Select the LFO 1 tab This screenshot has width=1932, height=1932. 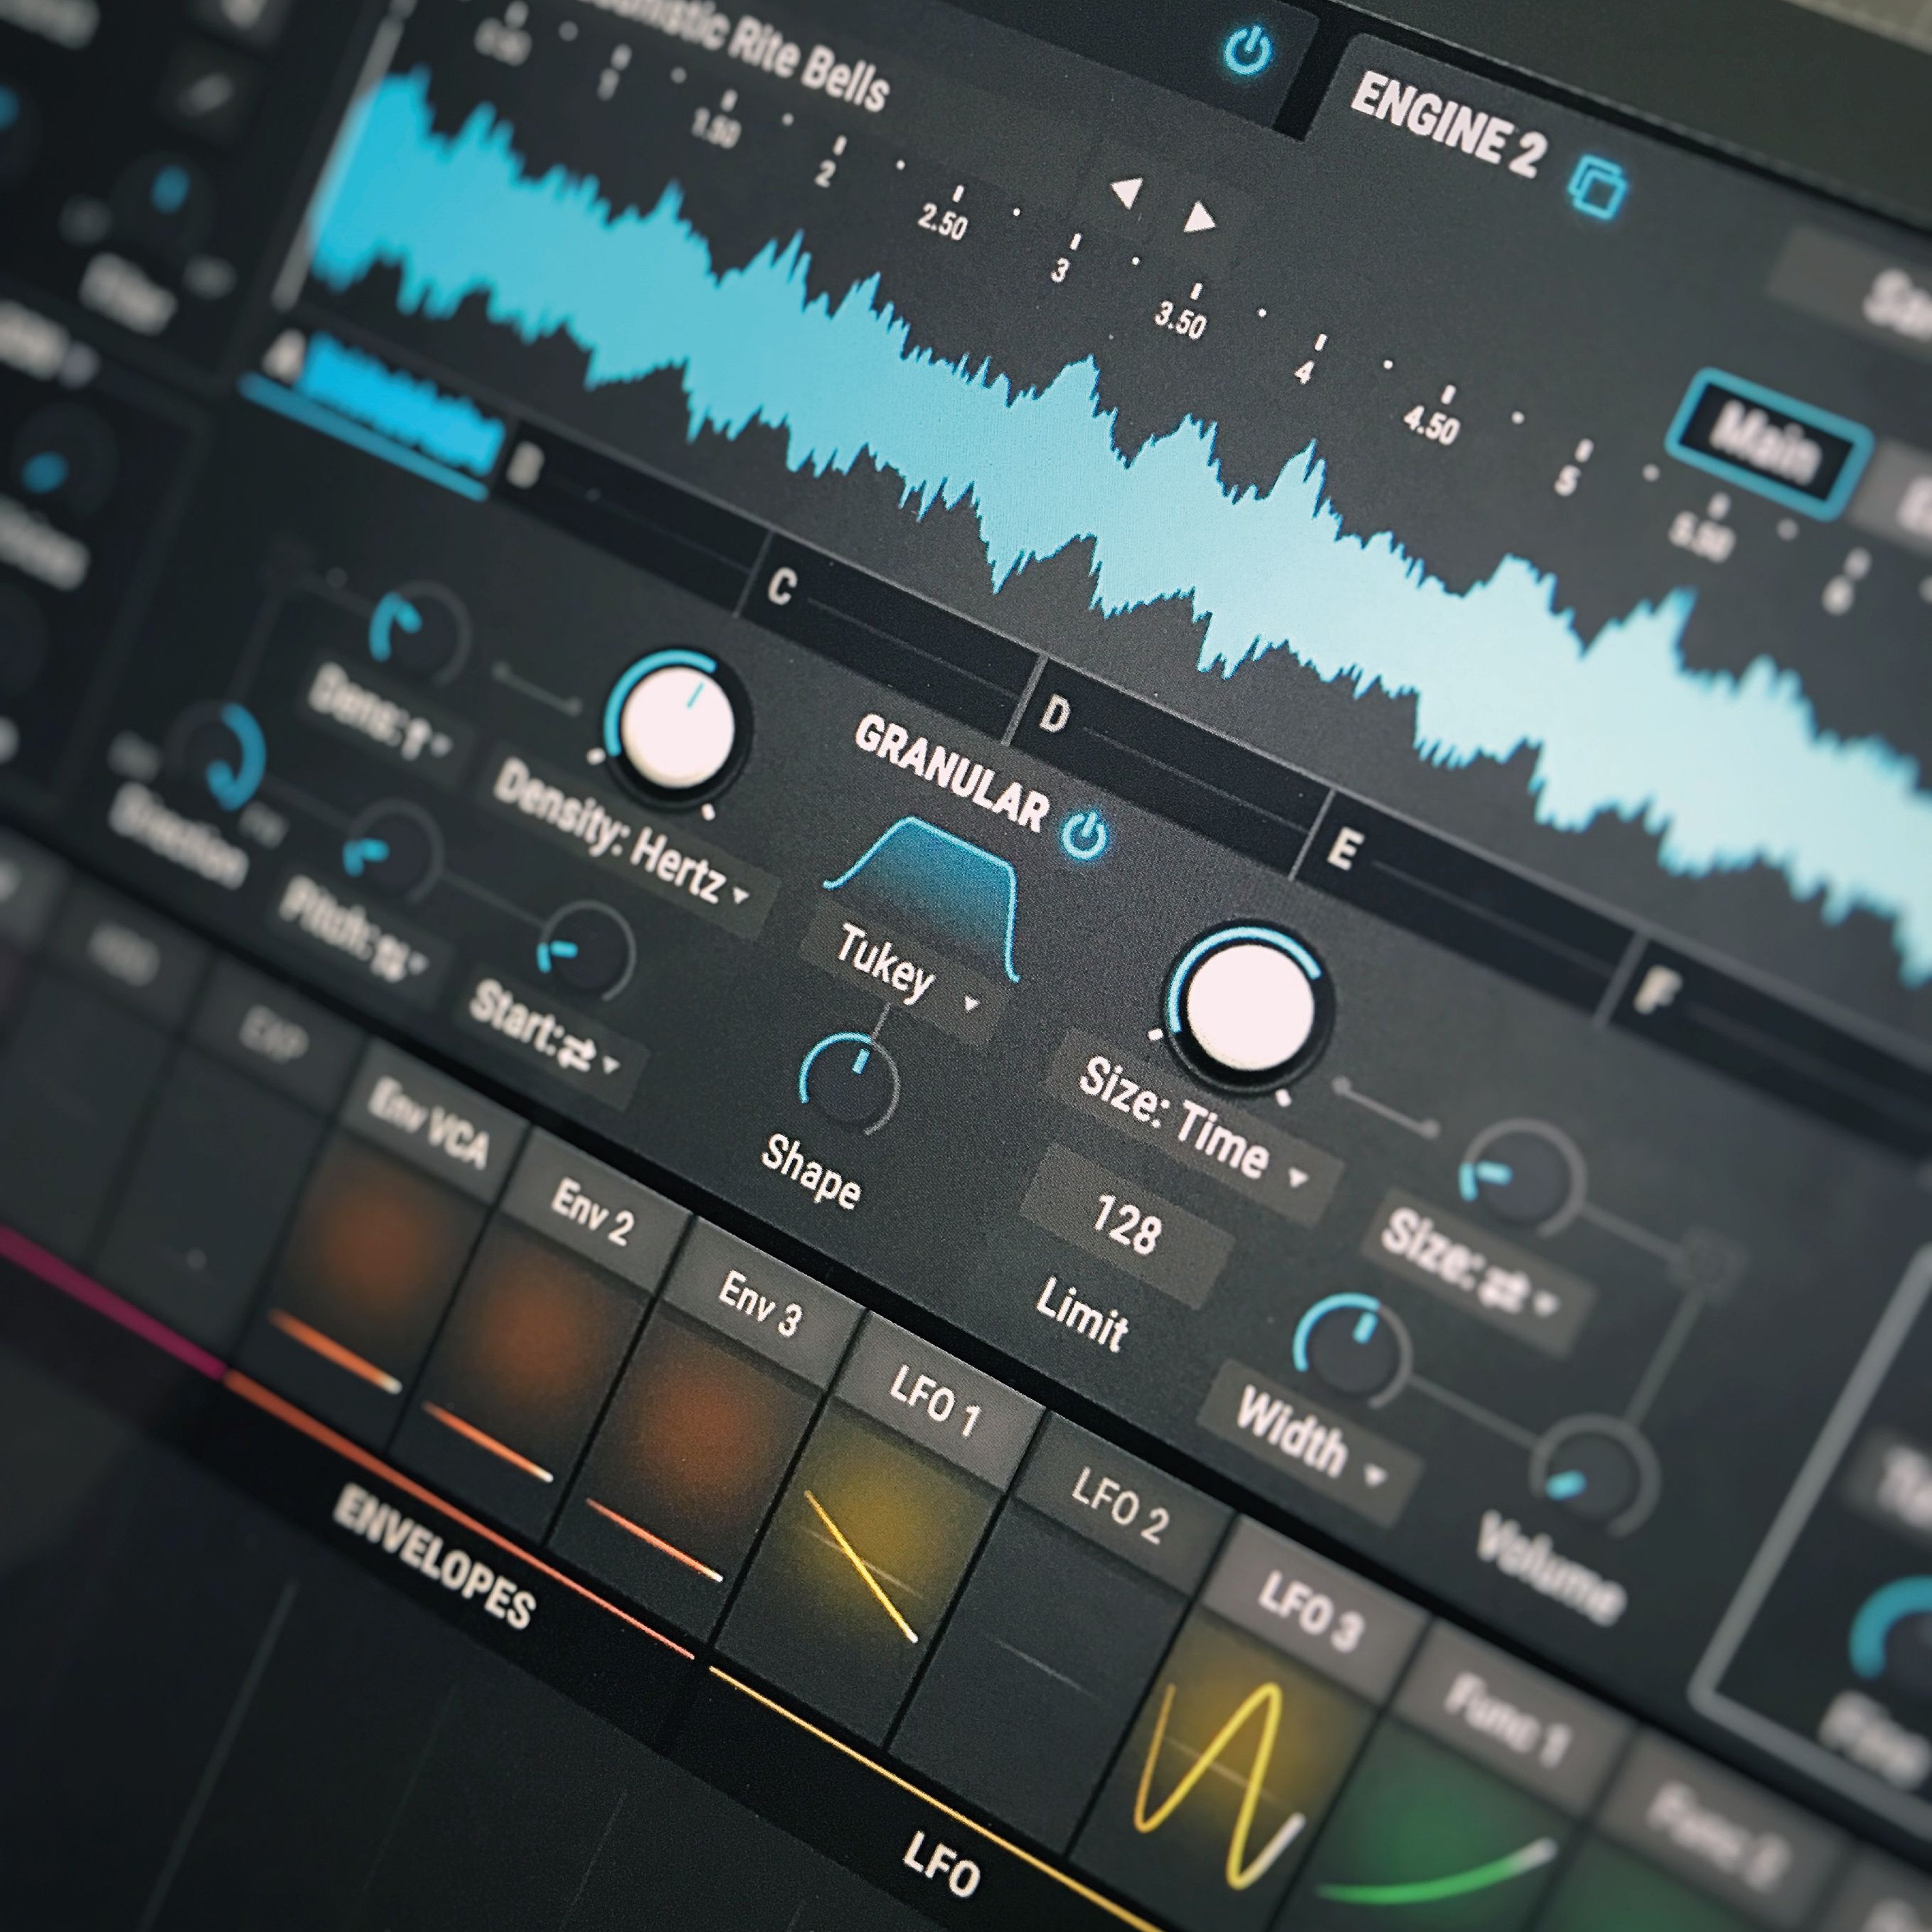(x=936, y=1403)
